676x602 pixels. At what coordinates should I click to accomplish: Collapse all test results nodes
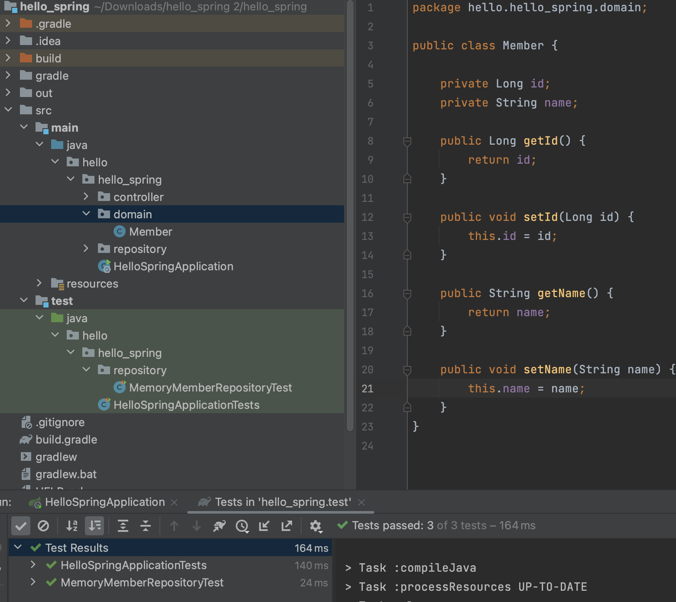click(x=146, y=526)
